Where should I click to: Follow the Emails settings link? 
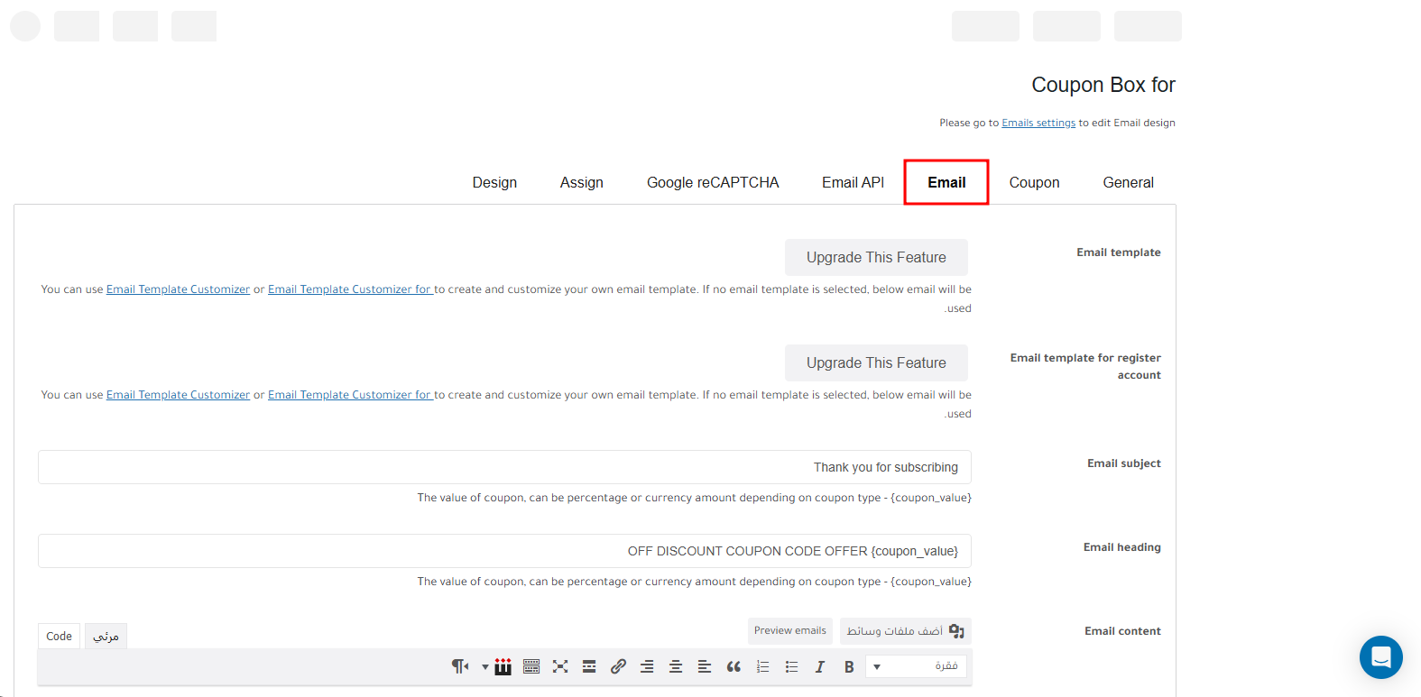tap(1038, 123)
